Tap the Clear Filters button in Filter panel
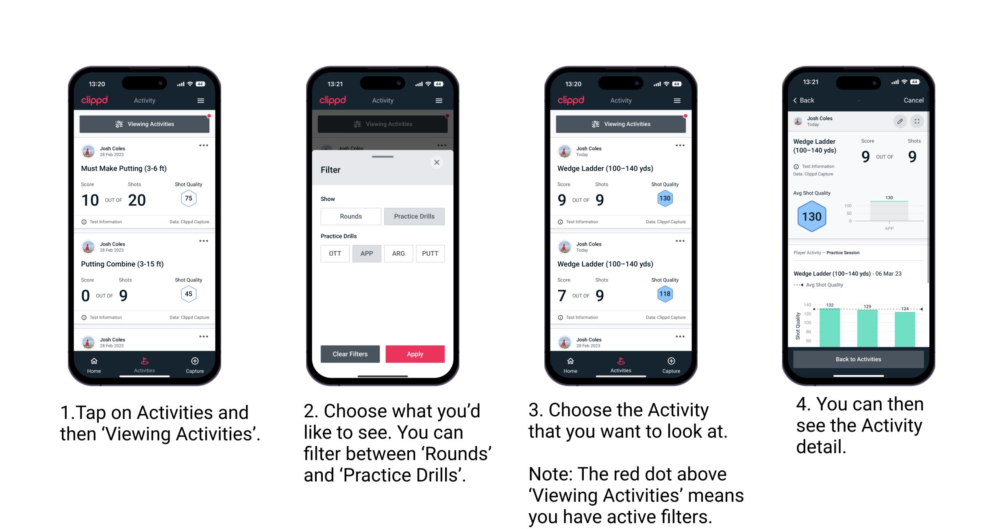 pyautogui.click(x=350, y=353)
